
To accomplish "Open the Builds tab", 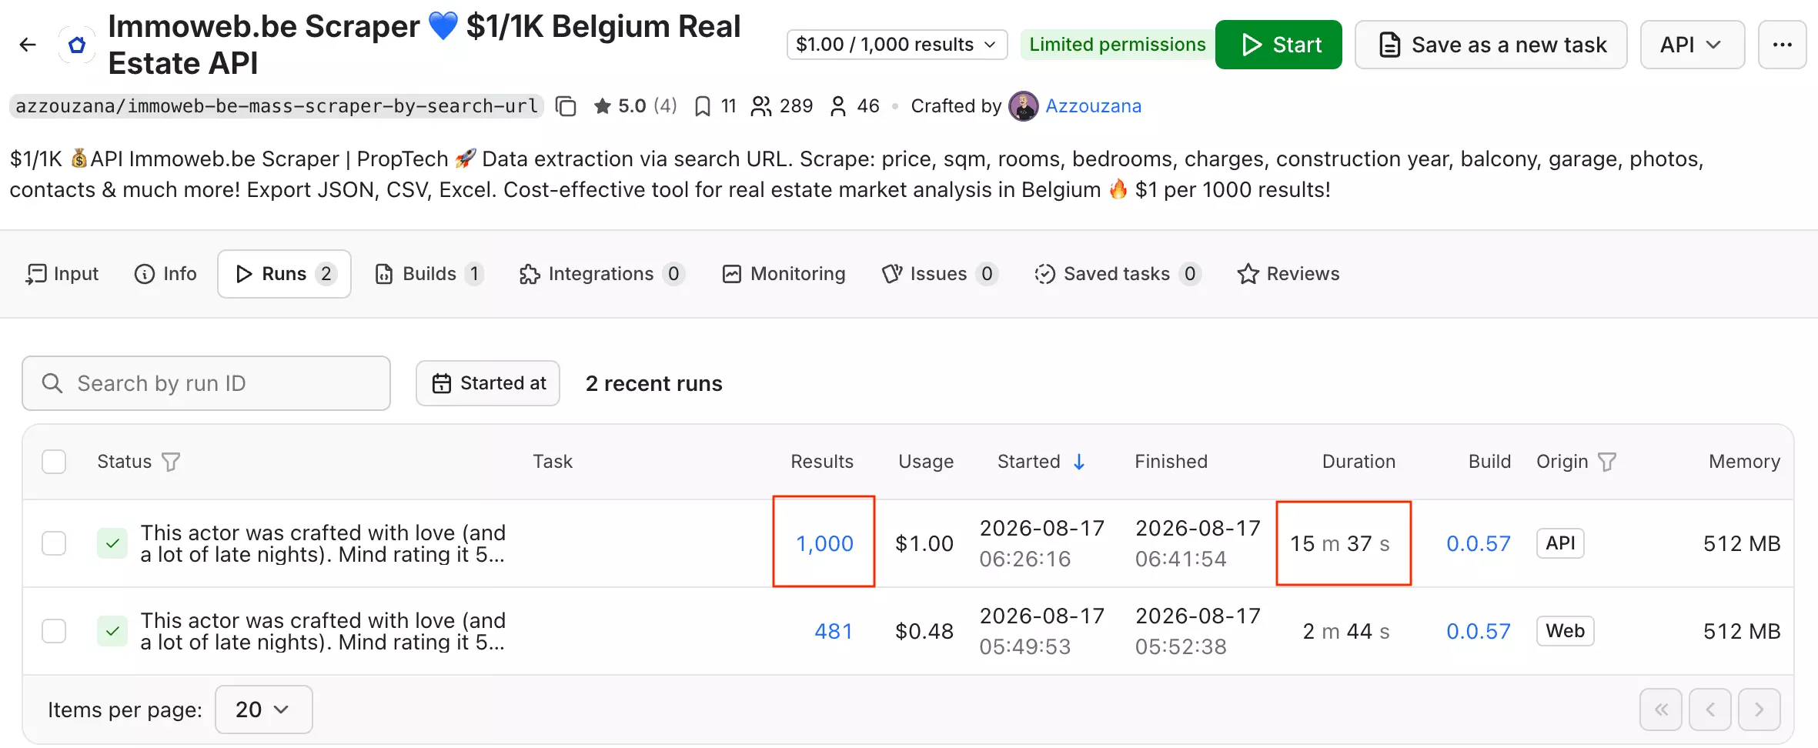I will (429, 274).
